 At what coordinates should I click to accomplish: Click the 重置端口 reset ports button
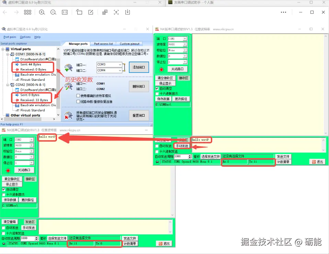(x=139, y=115)
